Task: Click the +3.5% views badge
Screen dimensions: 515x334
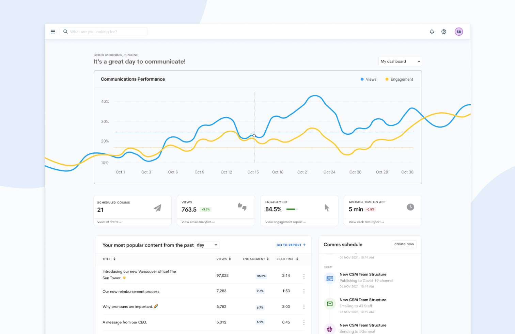Action: coord(206,210)
